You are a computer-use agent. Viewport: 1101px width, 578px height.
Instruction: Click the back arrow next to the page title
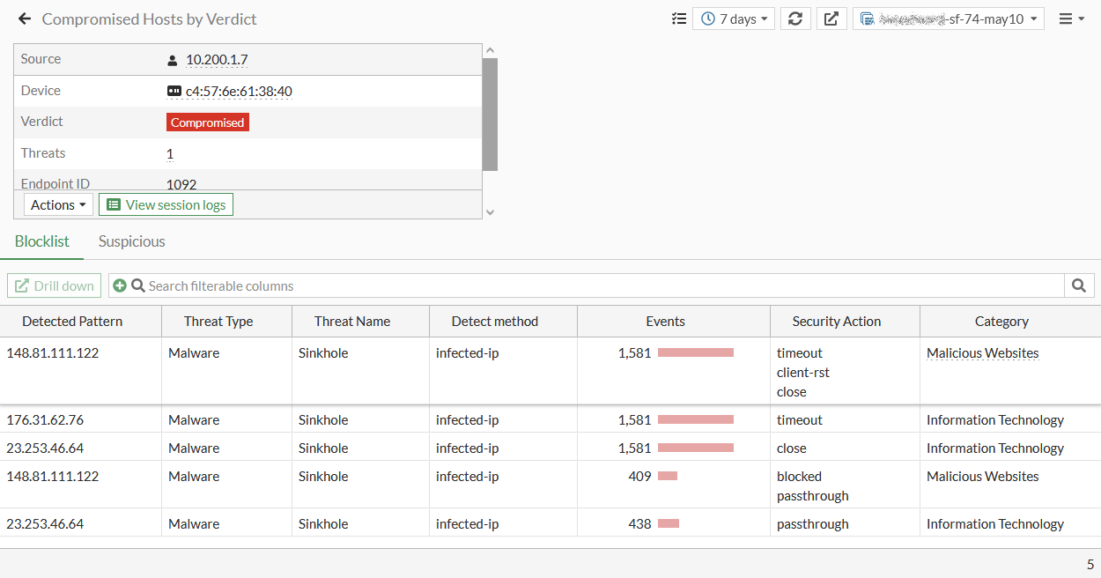point(24,19)
